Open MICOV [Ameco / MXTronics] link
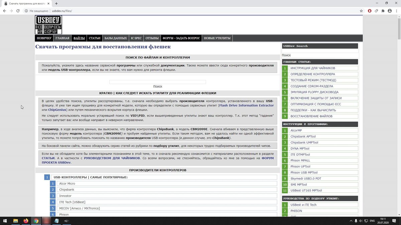The image size is (401, 225). point(167,208)
